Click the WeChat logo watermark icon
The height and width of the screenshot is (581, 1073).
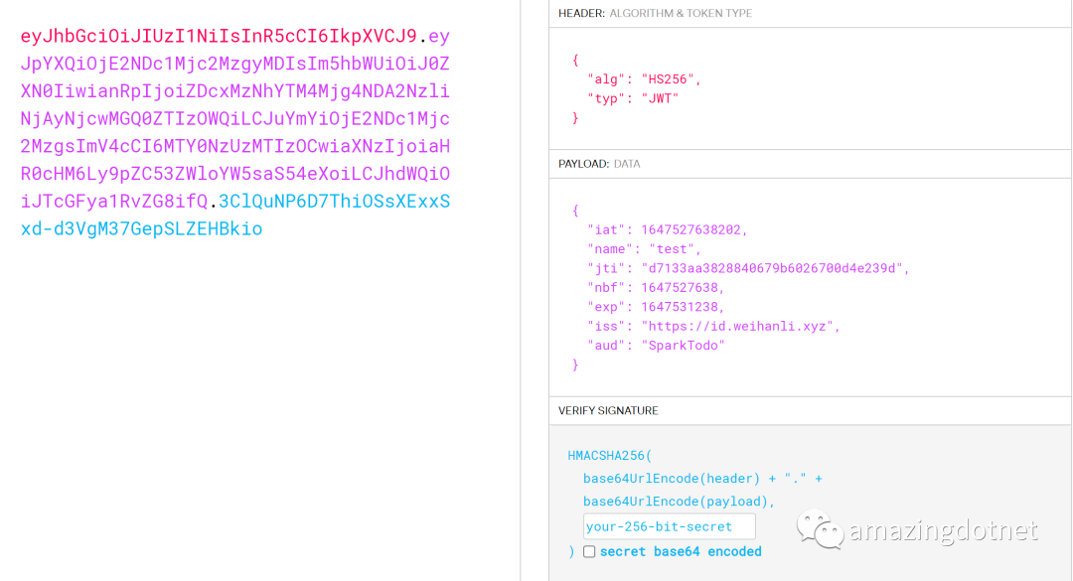pyautogui.click(x=818, y=530)
